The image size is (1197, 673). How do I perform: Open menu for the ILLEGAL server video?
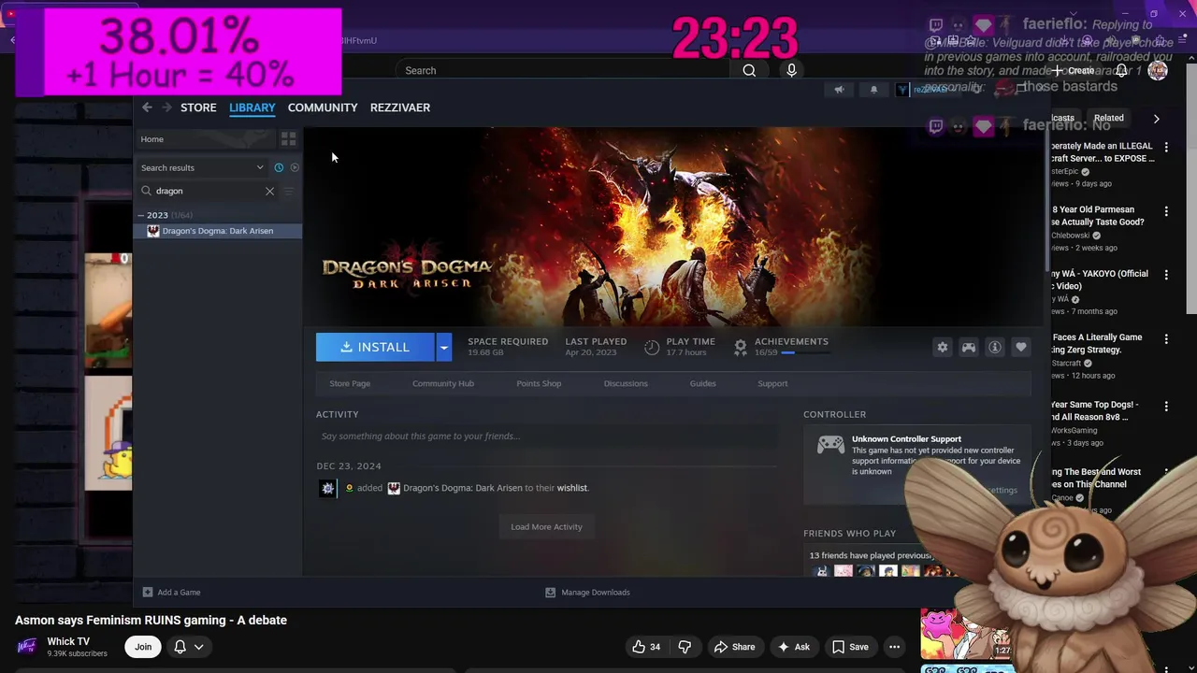point(1166,147)
